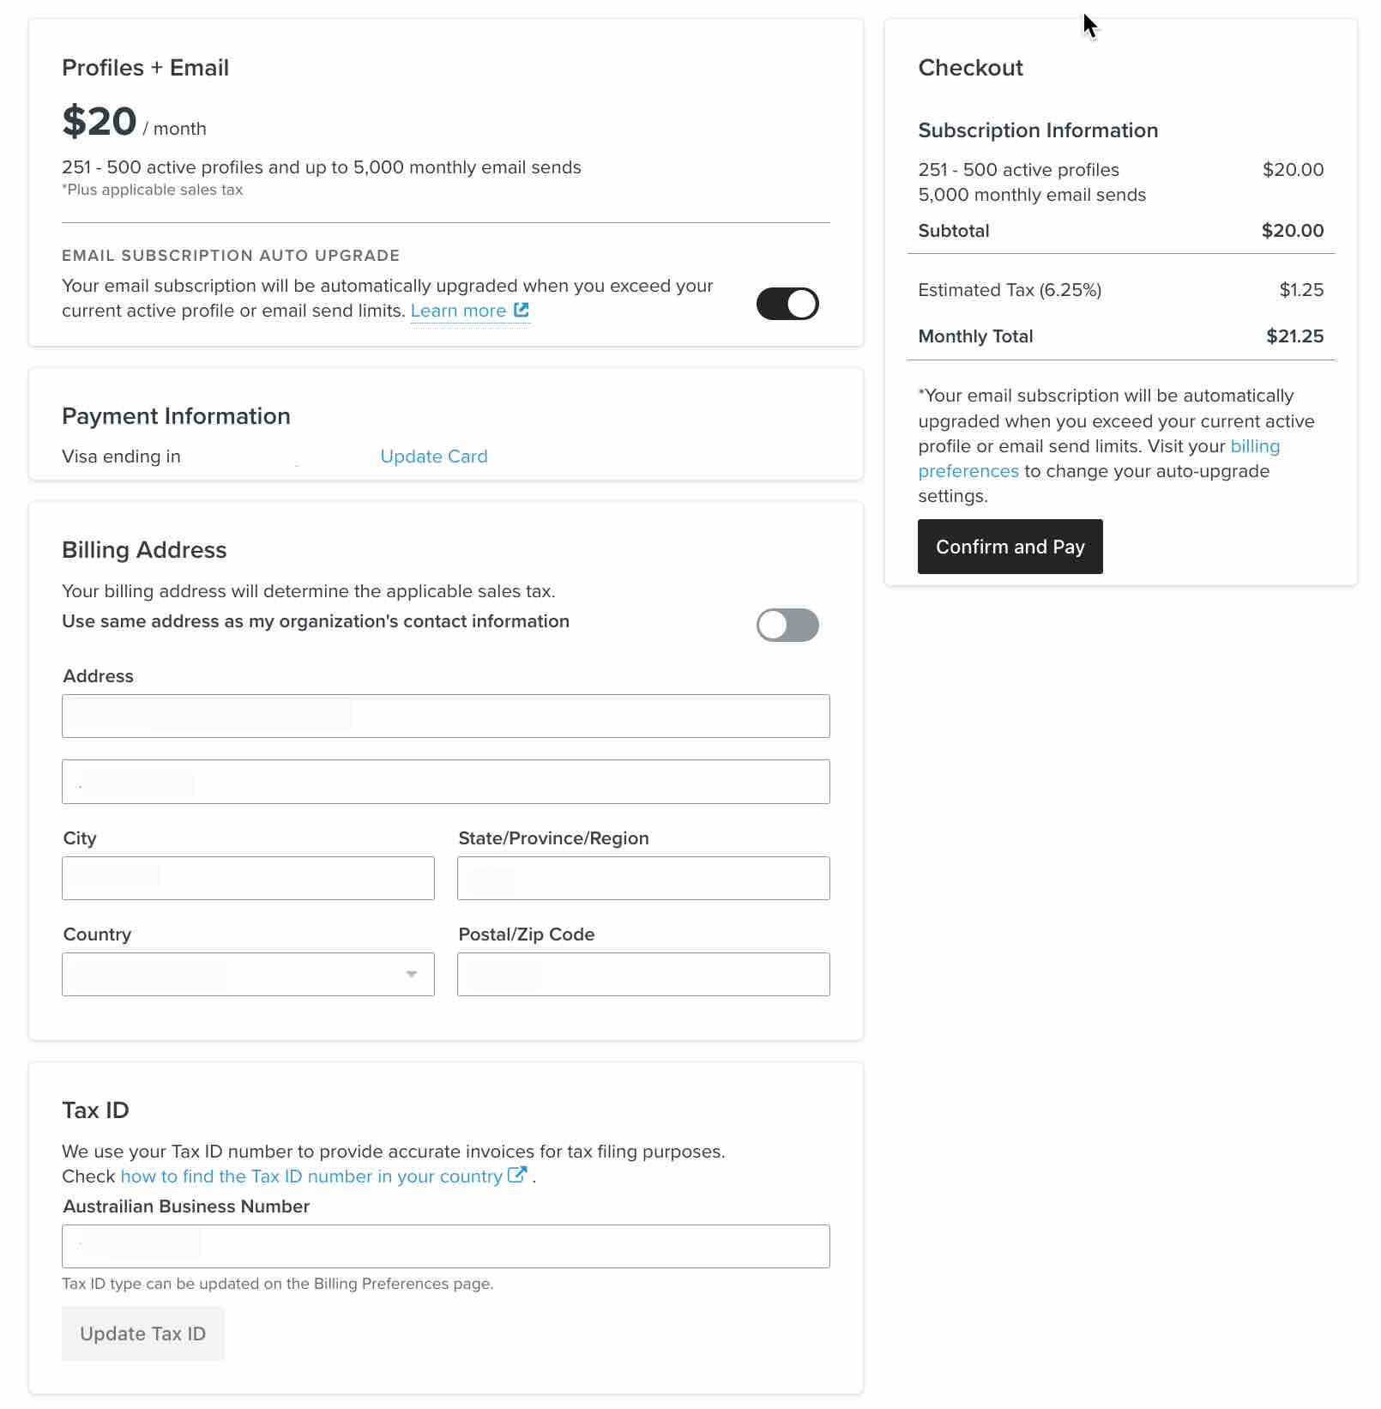This screenshot has height=1409, width=1381.
Task: Click the Learn more link about auto upgrades
Action: (x=461, y=311)
